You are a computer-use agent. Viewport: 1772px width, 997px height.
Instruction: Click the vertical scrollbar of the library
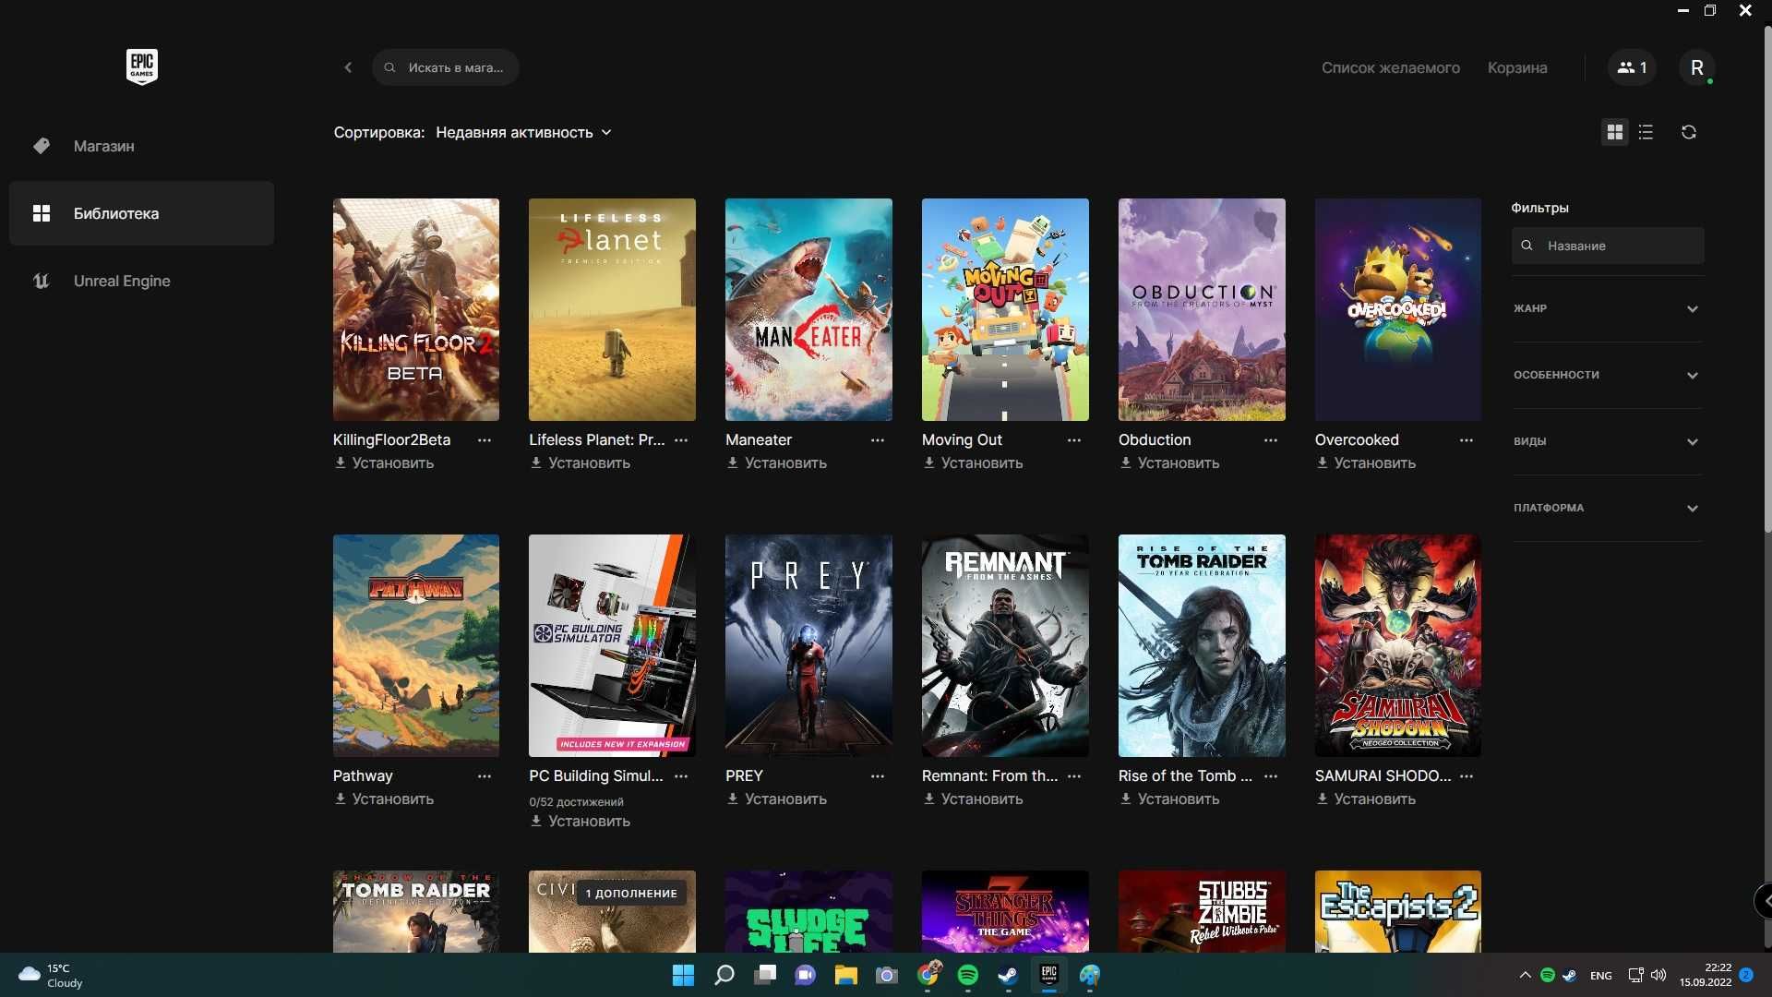click(x=1766, y=277)
